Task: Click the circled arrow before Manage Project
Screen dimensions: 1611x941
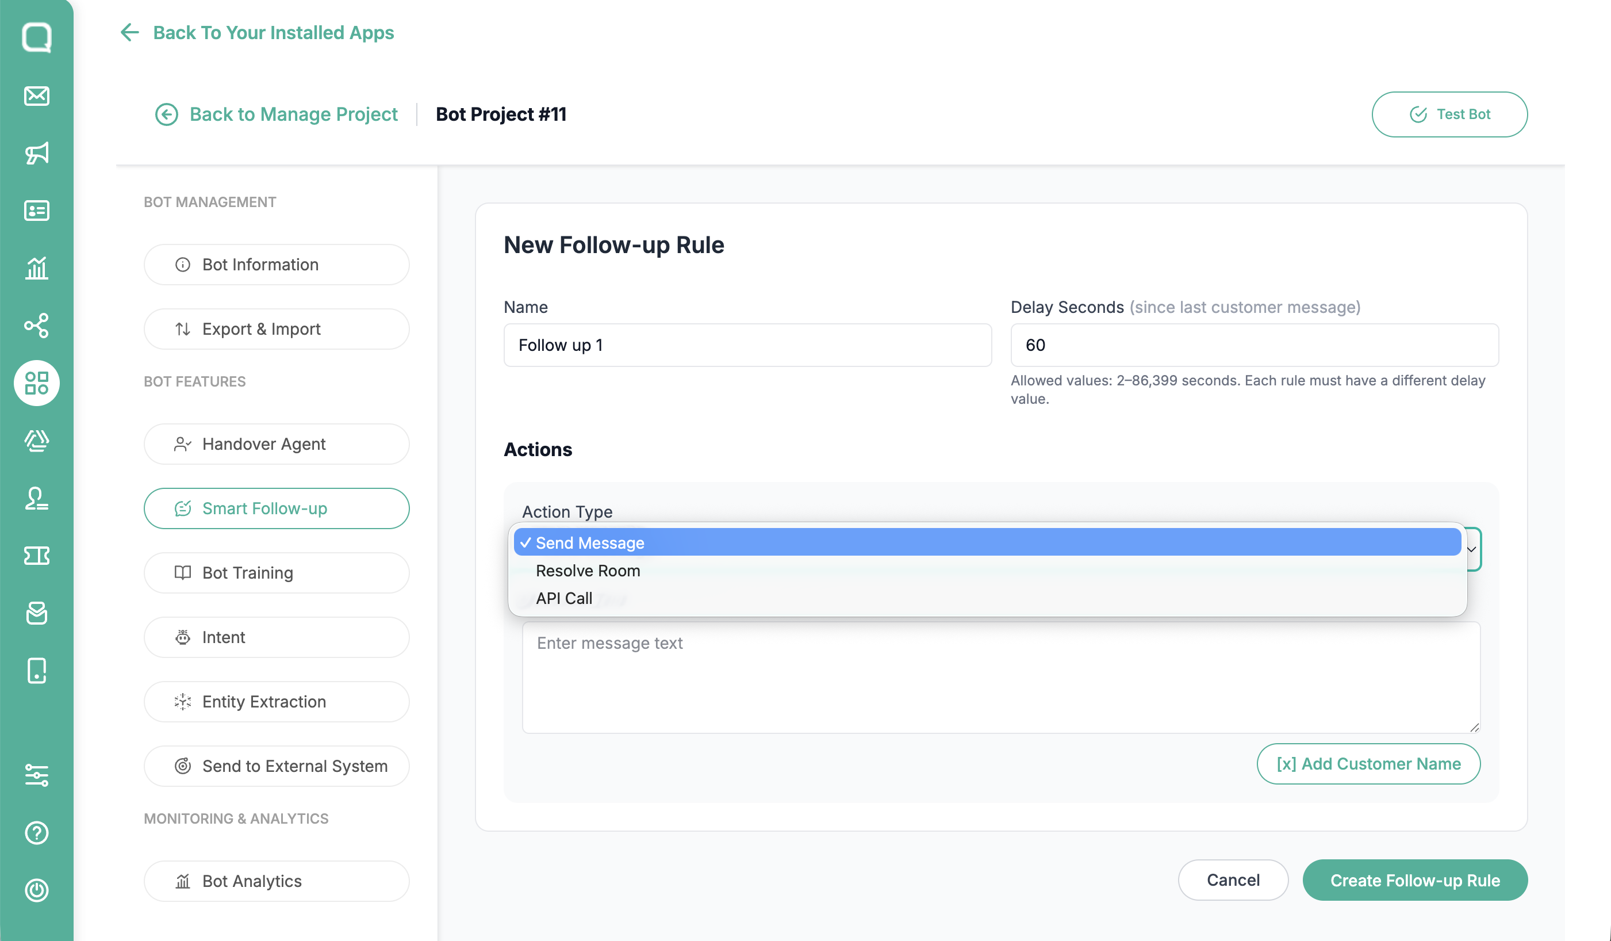Action: pyautogui.click(x=166, y=114)
